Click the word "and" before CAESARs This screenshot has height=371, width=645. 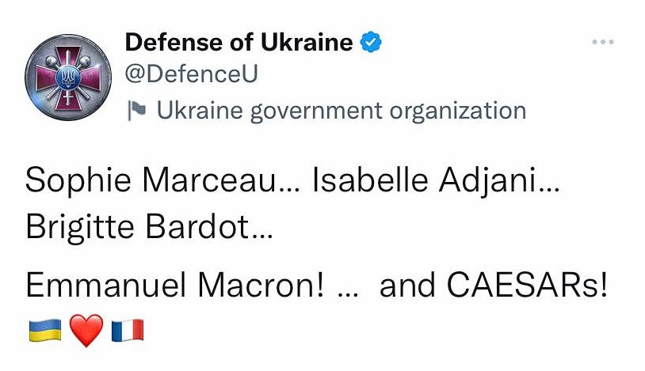pos(405,286)
